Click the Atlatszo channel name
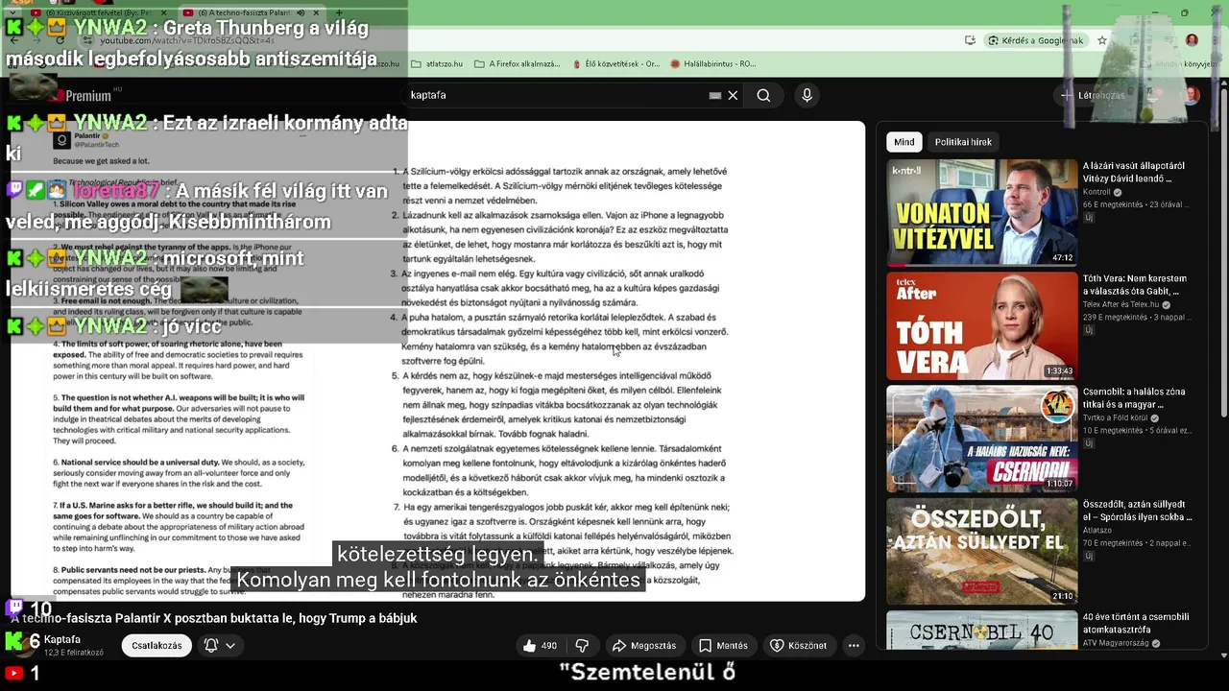The height and width of the screenshot is (691, 1229). coord(1097,531)
